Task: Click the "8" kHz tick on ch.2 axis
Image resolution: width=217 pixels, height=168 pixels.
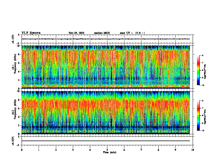Action: (19, 100)
